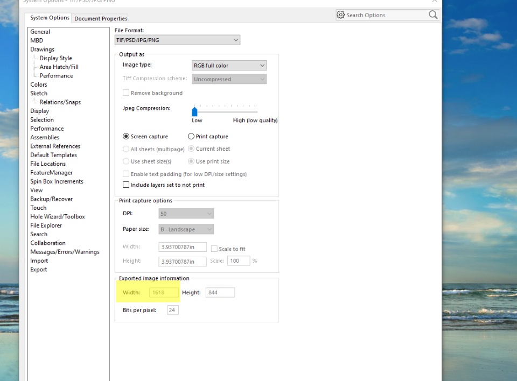This screenshot has width=517, height=381.
Task: Select Colors in the options list
Action: coord(39,84)
